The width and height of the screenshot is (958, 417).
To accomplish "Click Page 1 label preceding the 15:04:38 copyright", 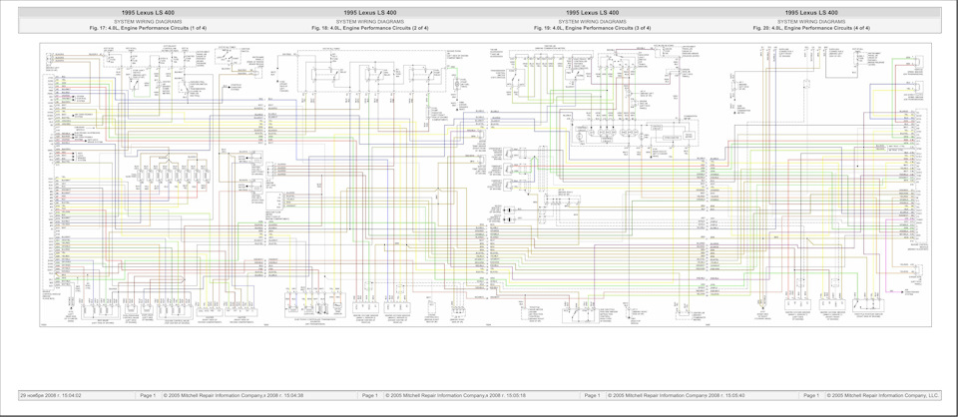I will tap(148, 396).
